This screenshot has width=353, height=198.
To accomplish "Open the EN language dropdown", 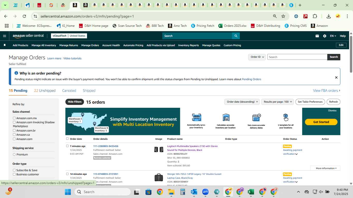I will click(x=333, y=36).
